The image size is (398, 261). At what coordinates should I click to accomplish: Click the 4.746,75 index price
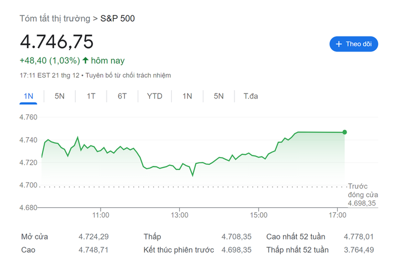(x=57, y=42)
